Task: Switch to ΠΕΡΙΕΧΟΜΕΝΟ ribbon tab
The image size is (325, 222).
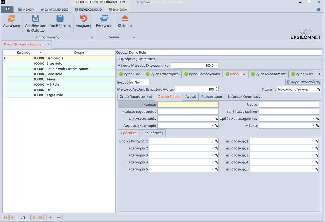Action: click(88, 10)
